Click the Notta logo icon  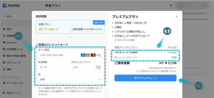(5, 5)
